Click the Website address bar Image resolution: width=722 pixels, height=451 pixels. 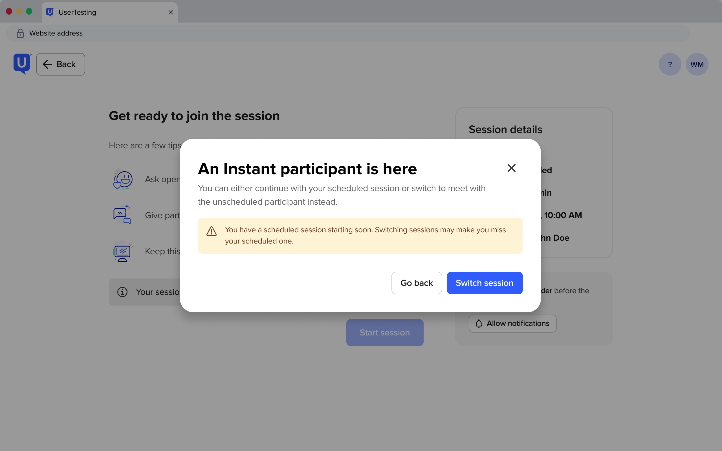pyautogui.click(x=347, y=33)
